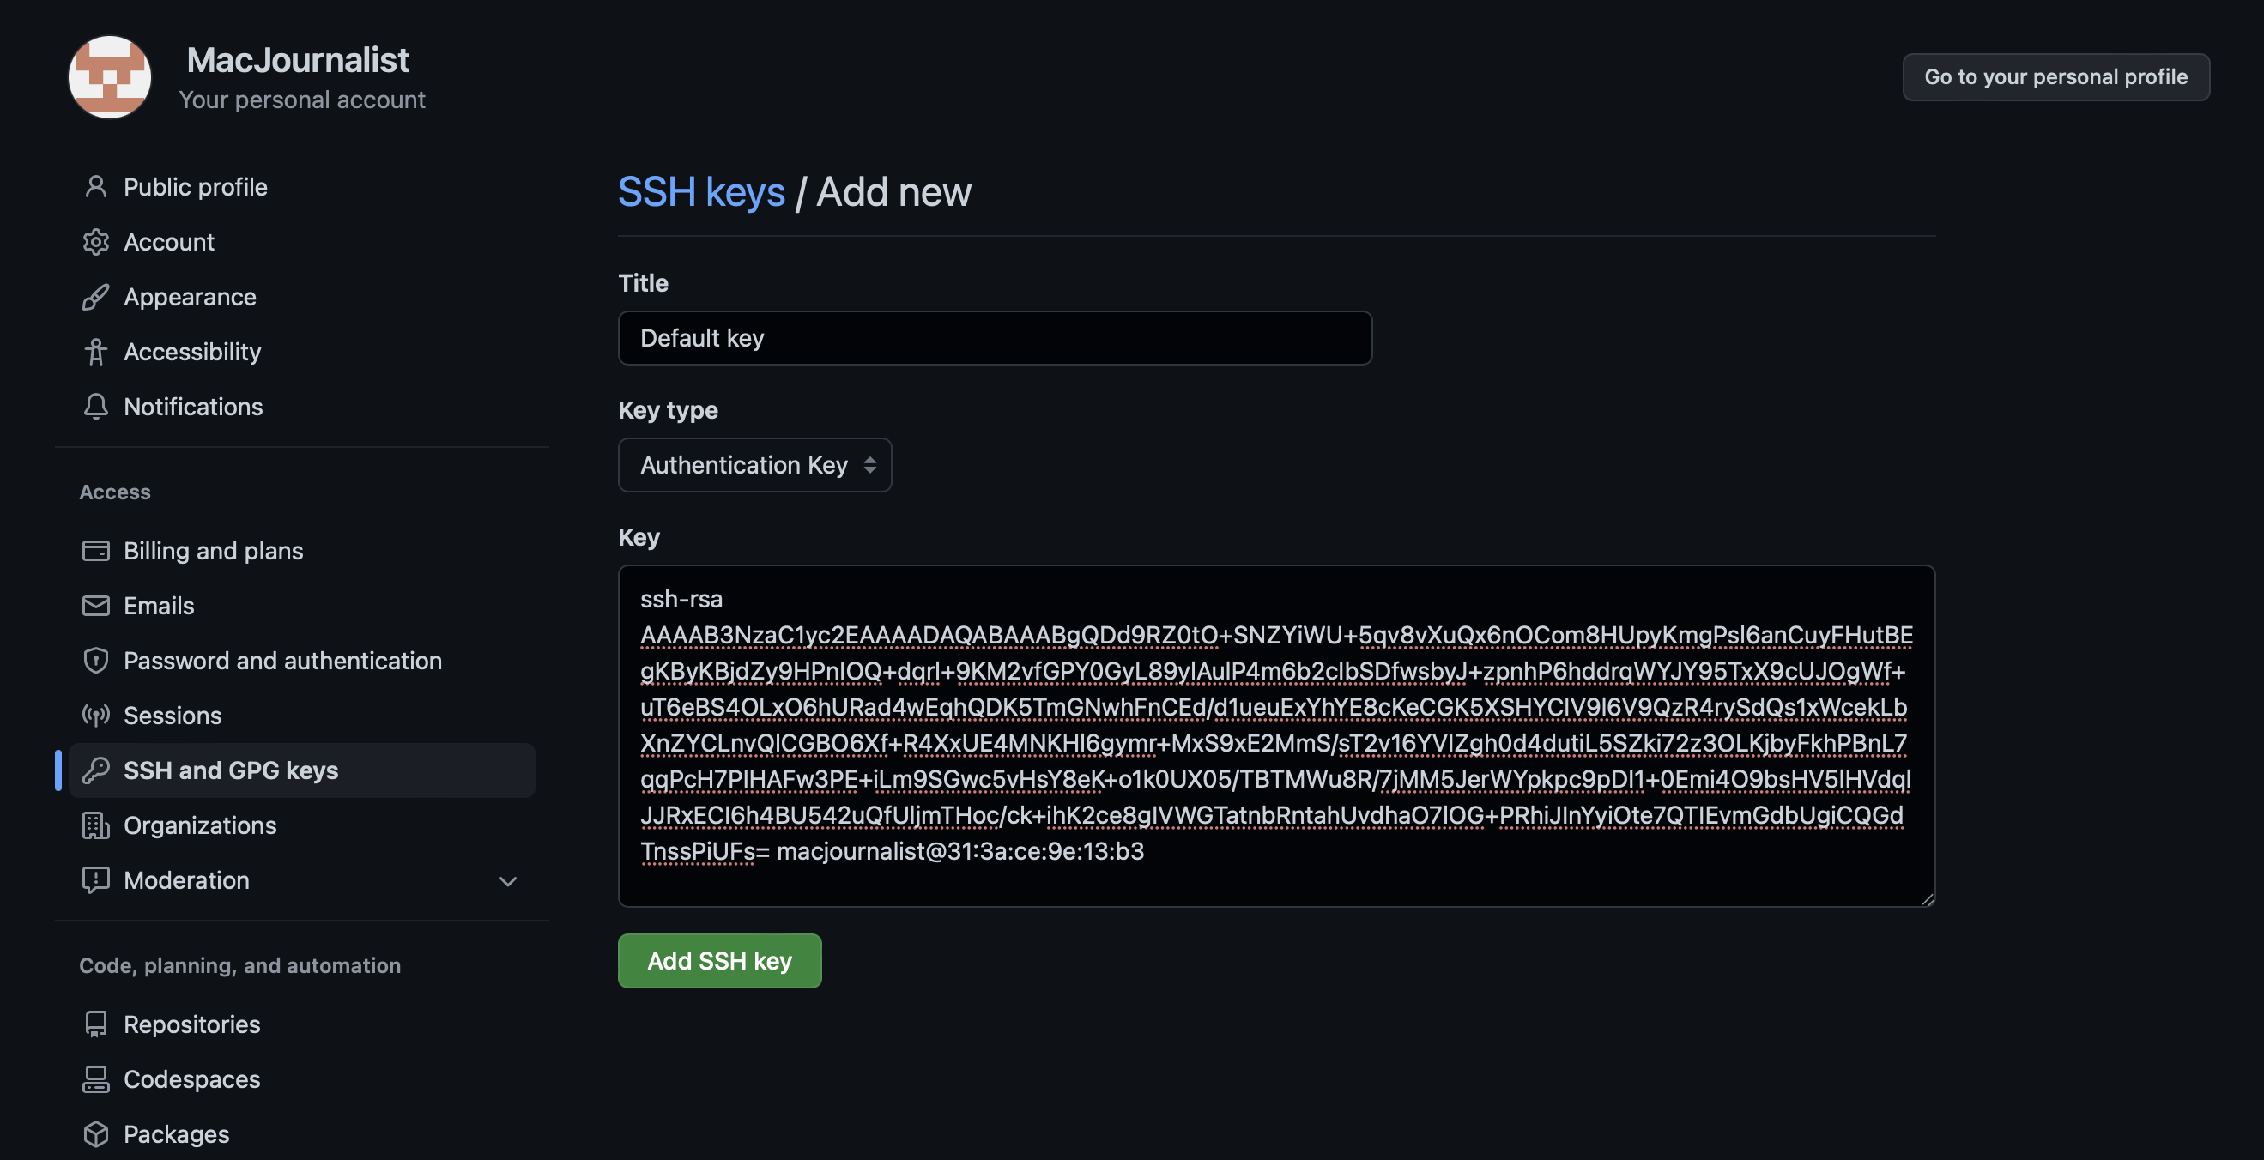2264x1160 pixels.
Task: Click the Appearance settings icon
Action: point(92,296)
